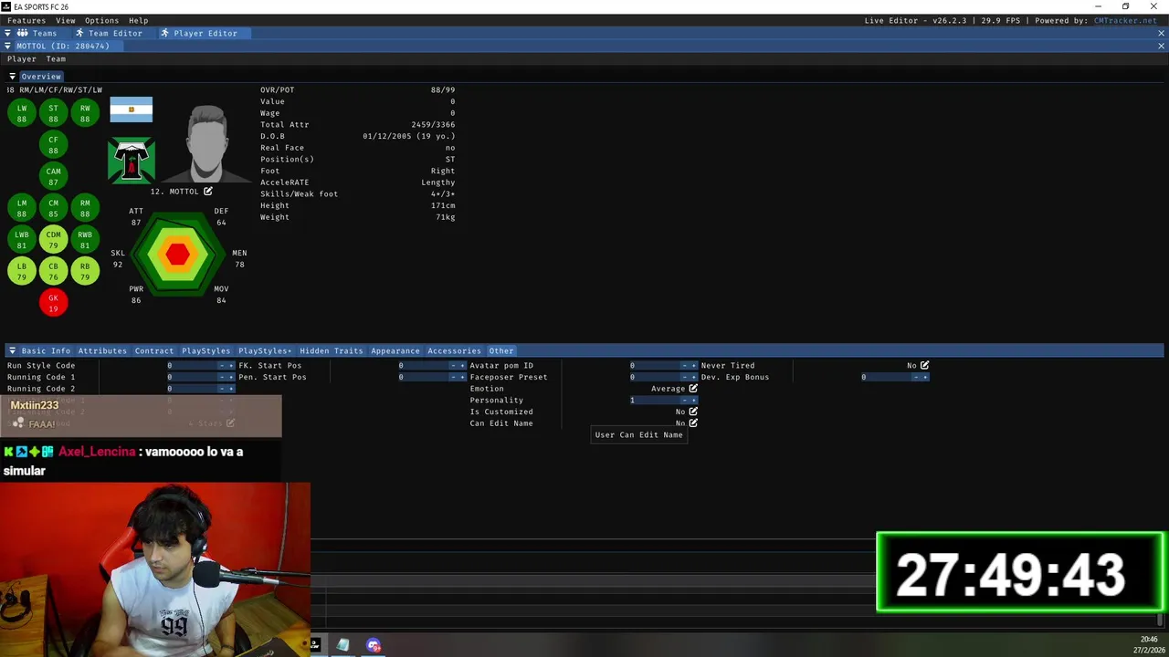Click the LM 88 position rating circle

tap(22, 208)
